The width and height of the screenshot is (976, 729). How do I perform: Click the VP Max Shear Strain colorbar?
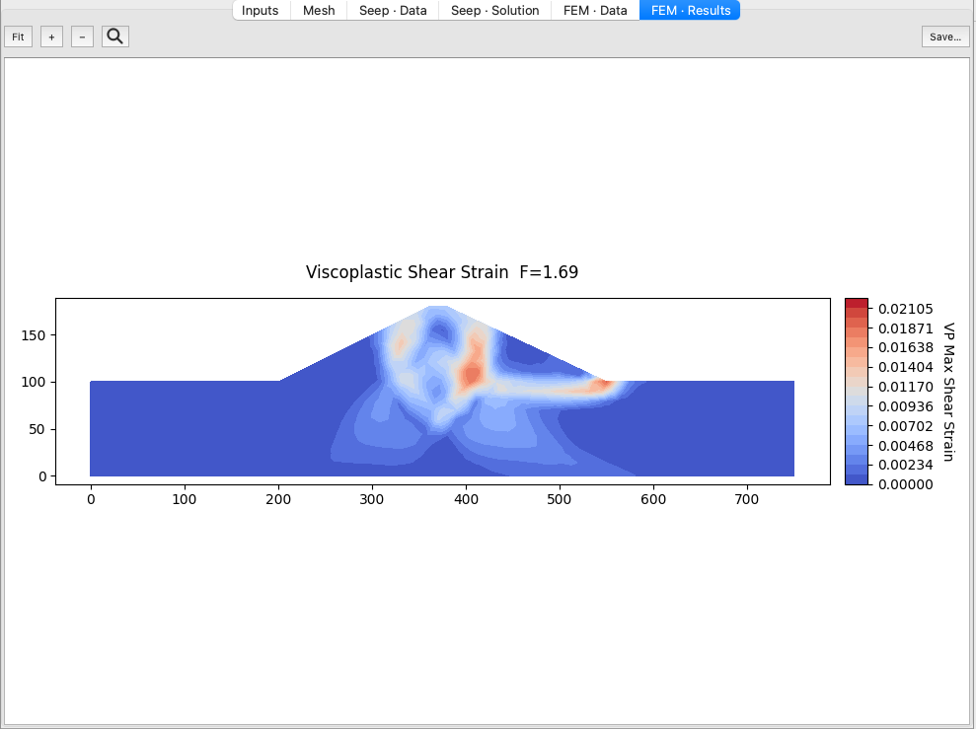tap(857, 392)
